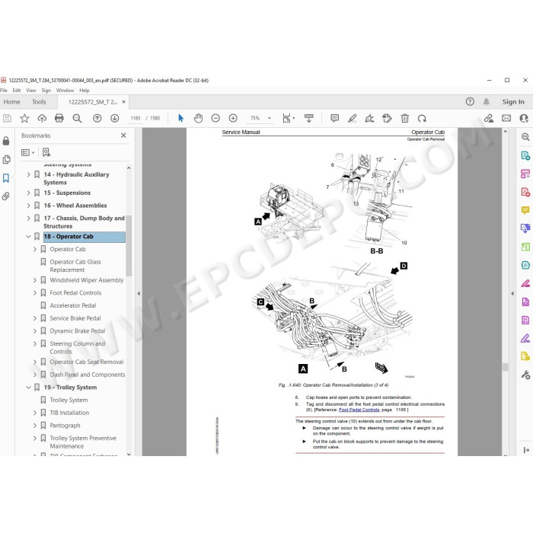
Task: Select the highlight text tool
Action: click(352, 118)
